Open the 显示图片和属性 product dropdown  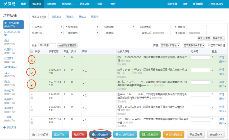170,45
